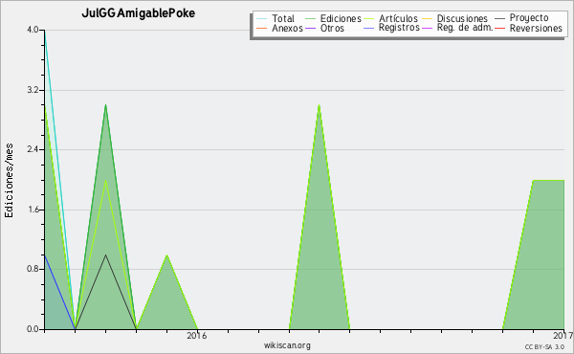Click the CC BY-SA 3.0 license text

pyautogui.click(x=544, y=346)
